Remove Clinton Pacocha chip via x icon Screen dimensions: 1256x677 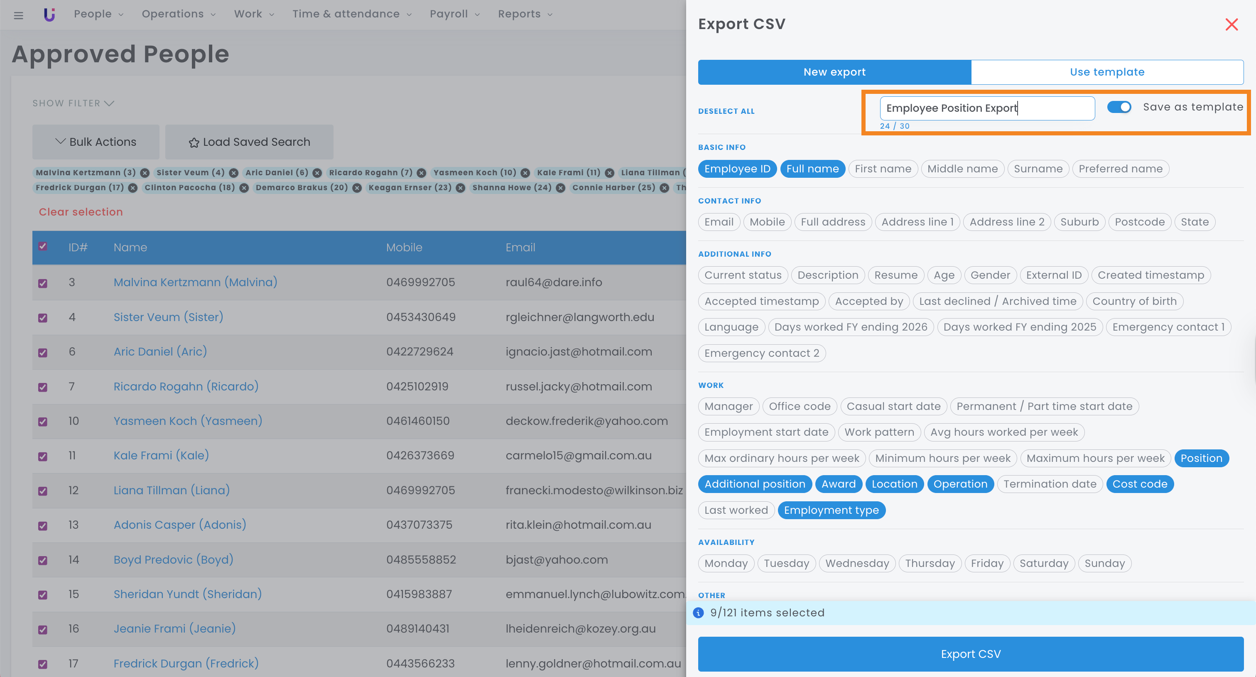coord(244,188)
